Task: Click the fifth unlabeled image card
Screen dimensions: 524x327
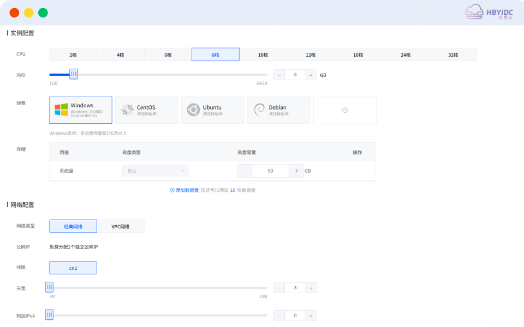Action: (x=344, y=110)
